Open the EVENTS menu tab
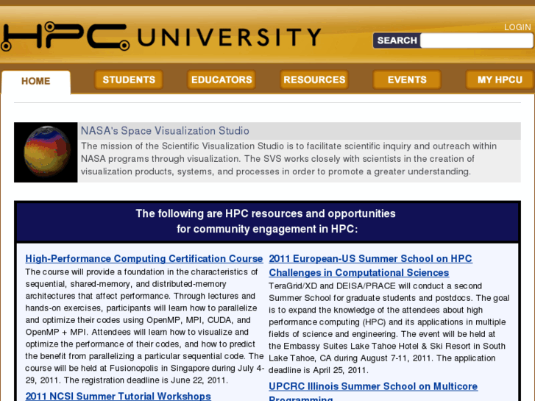This screenshot has width=535, height=401. coord(407,80)
